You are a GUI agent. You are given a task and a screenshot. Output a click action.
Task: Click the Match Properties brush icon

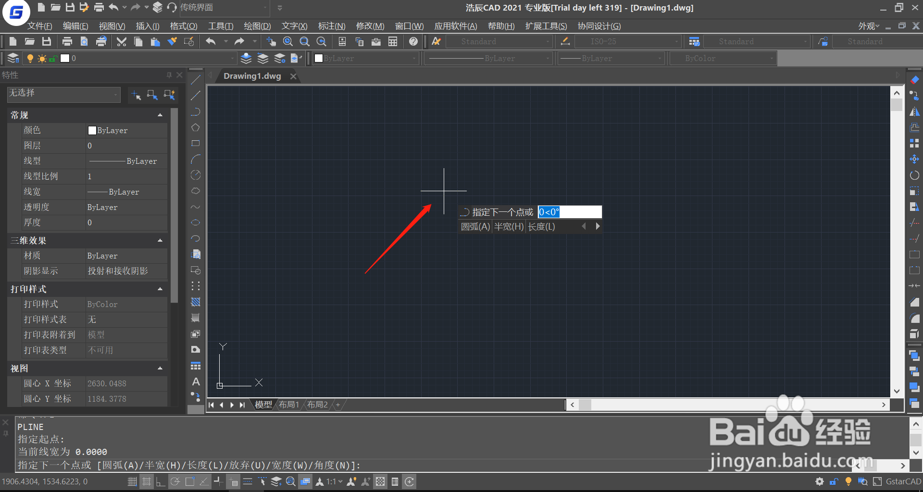pos(172,42)
